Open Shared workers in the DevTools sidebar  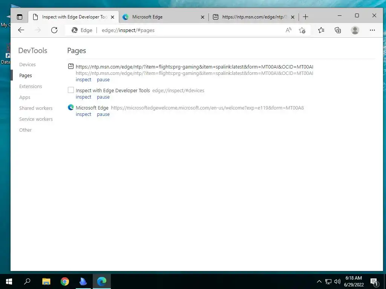[36, 108]
